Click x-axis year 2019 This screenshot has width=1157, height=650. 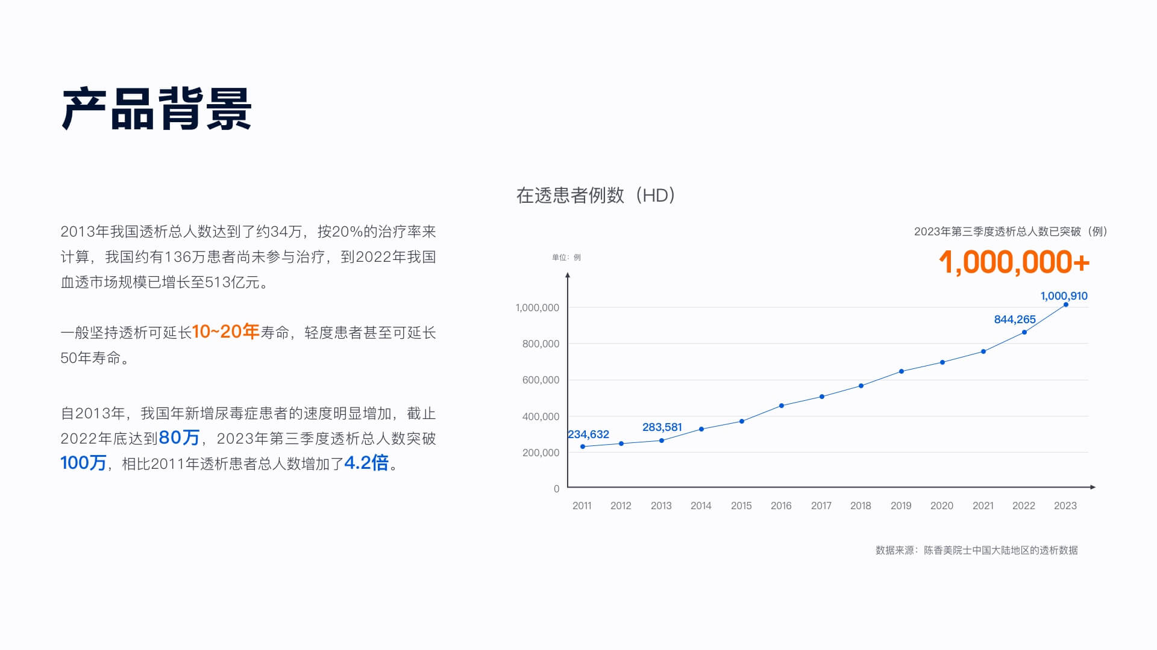click(x=901, y=506)
